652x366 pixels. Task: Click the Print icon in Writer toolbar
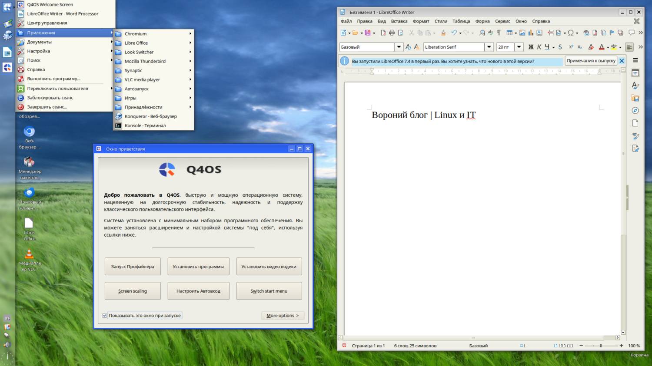tap(392, 33)
